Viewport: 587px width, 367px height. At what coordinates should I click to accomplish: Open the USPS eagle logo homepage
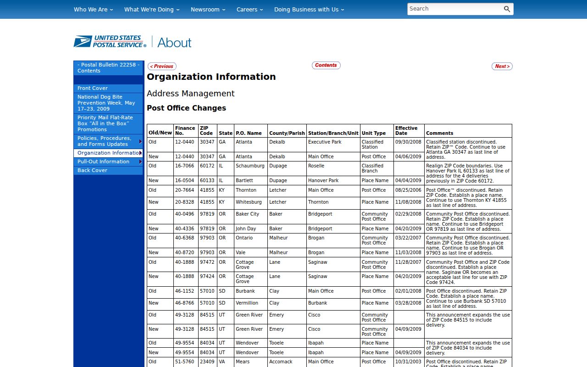coord(110,42)
